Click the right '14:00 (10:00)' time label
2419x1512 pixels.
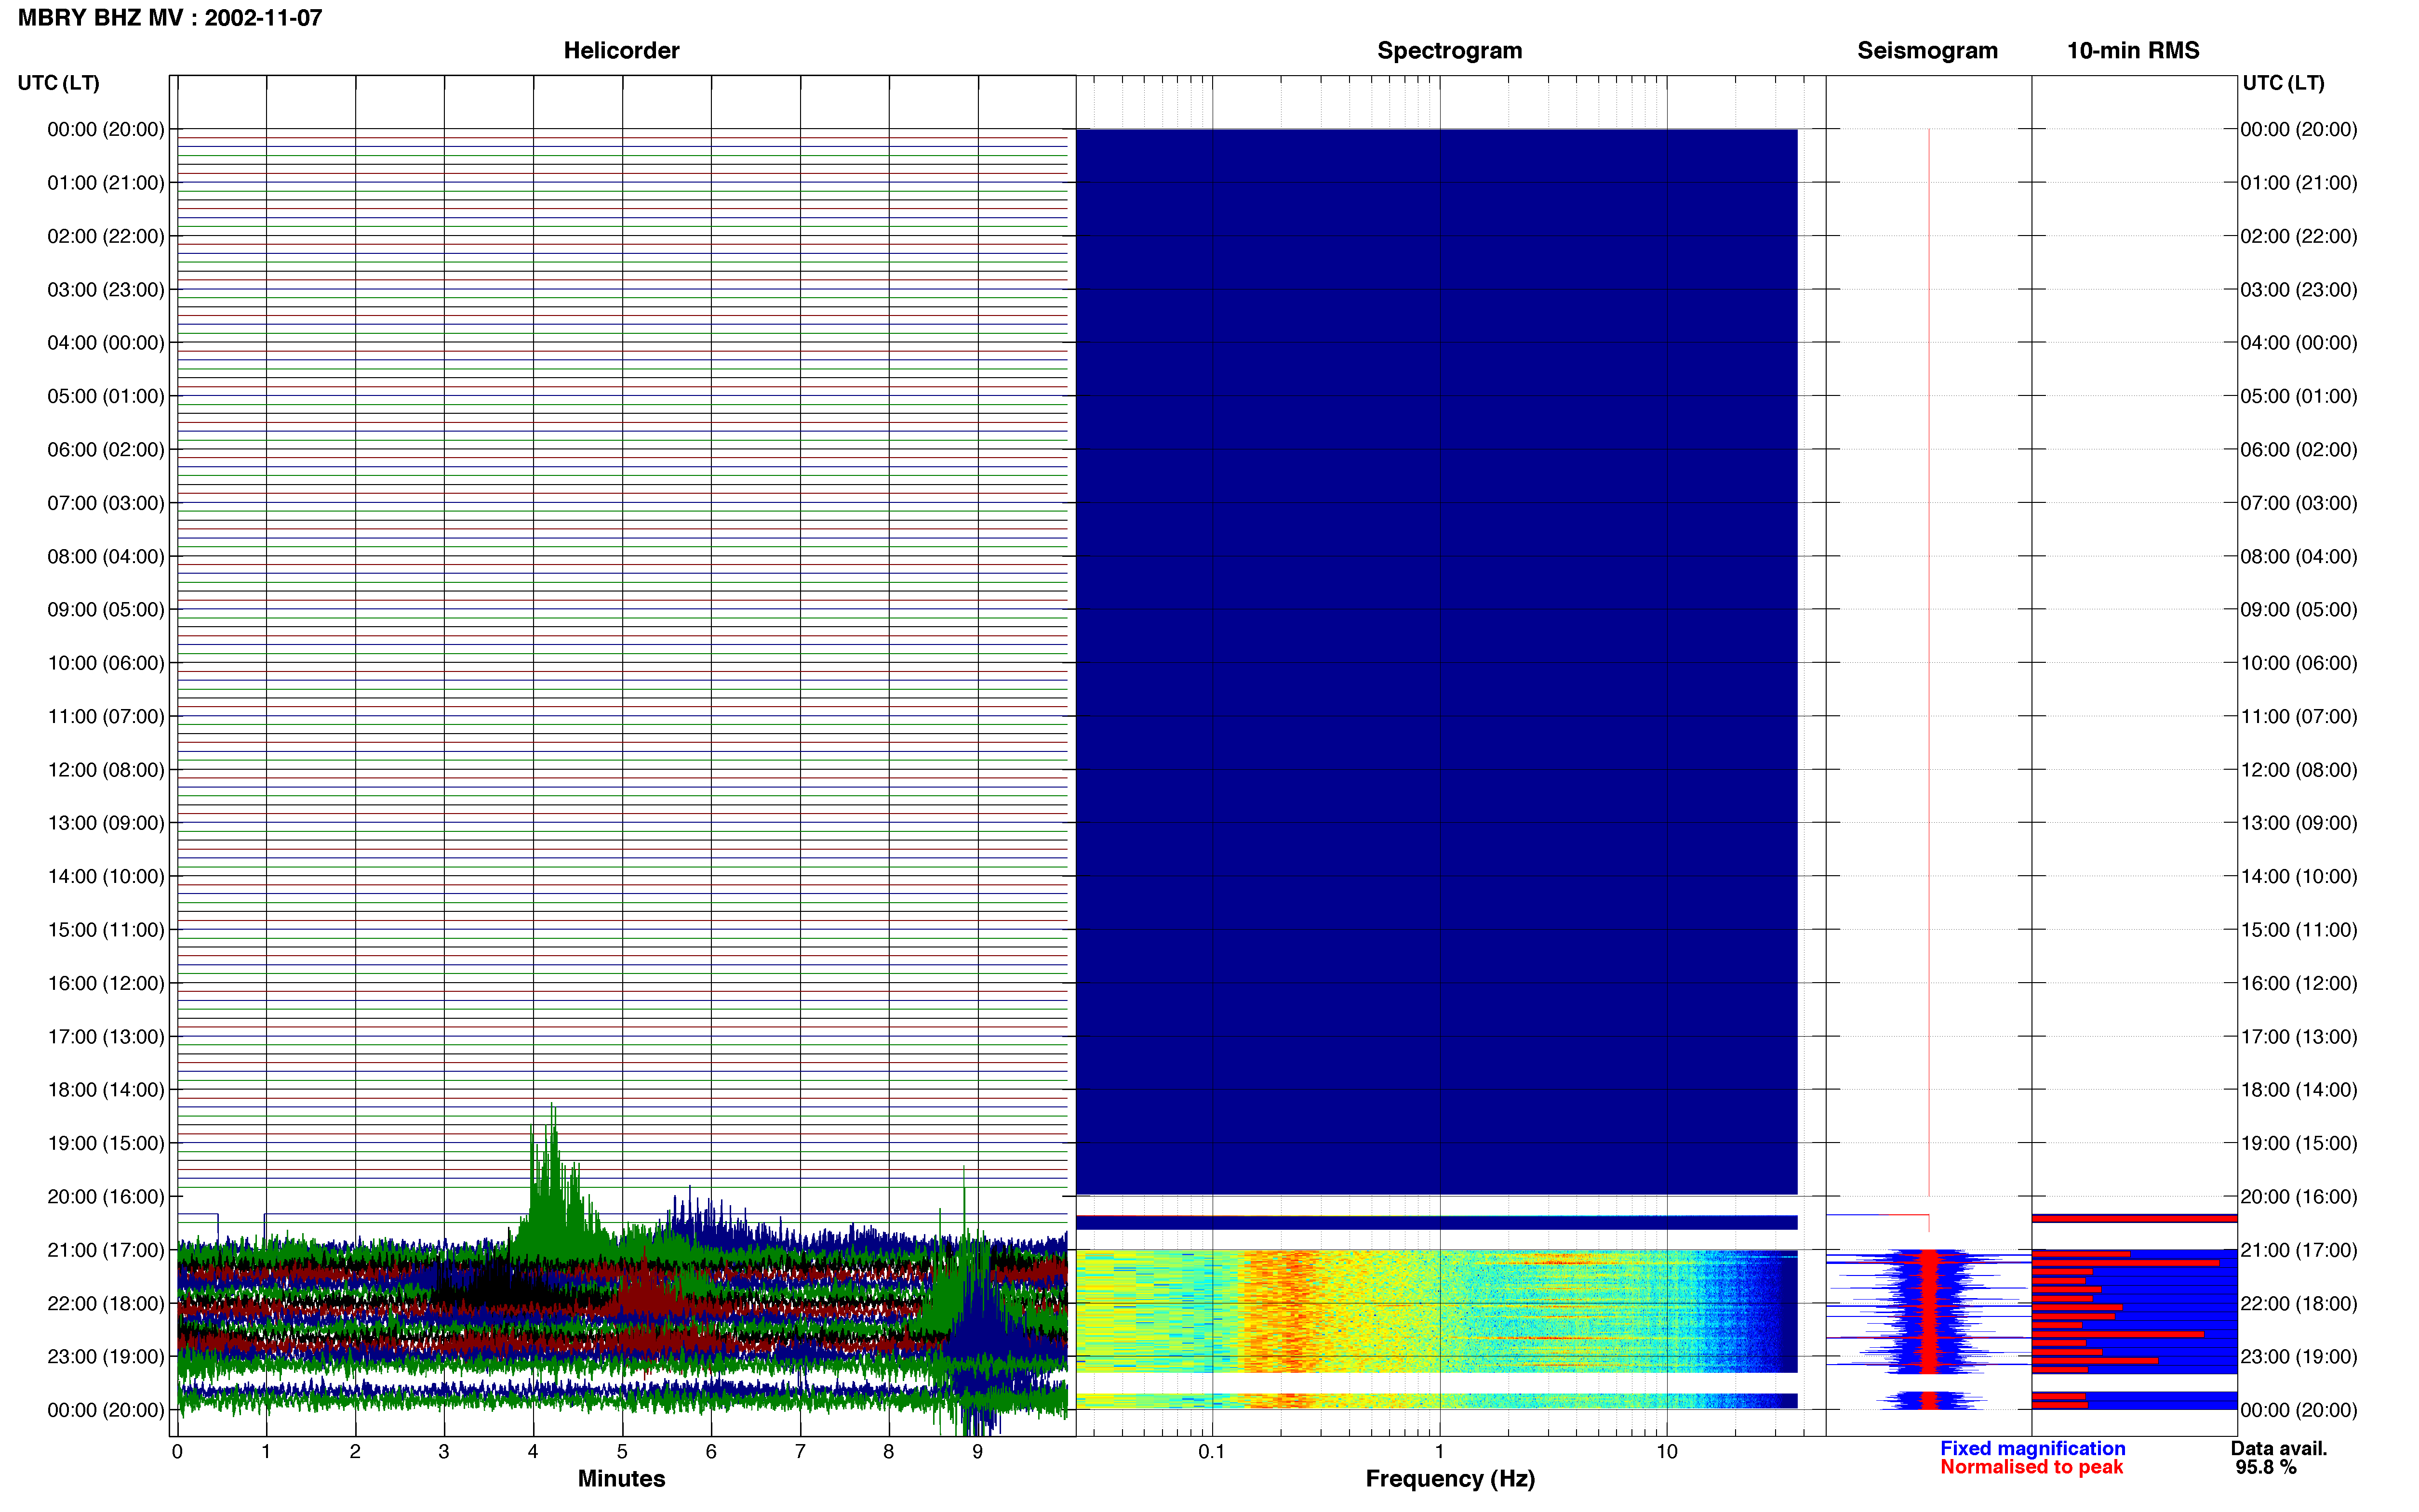pyautogui.click(x=2299, y=877)
